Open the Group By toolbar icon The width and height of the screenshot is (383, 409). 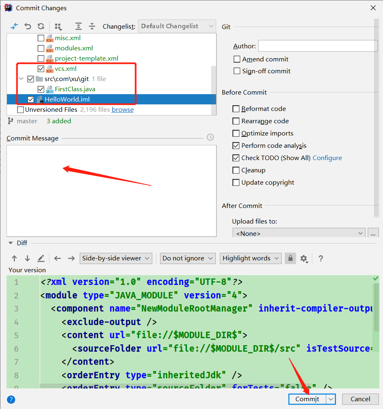pyautogui.click(x=58, y=27)
